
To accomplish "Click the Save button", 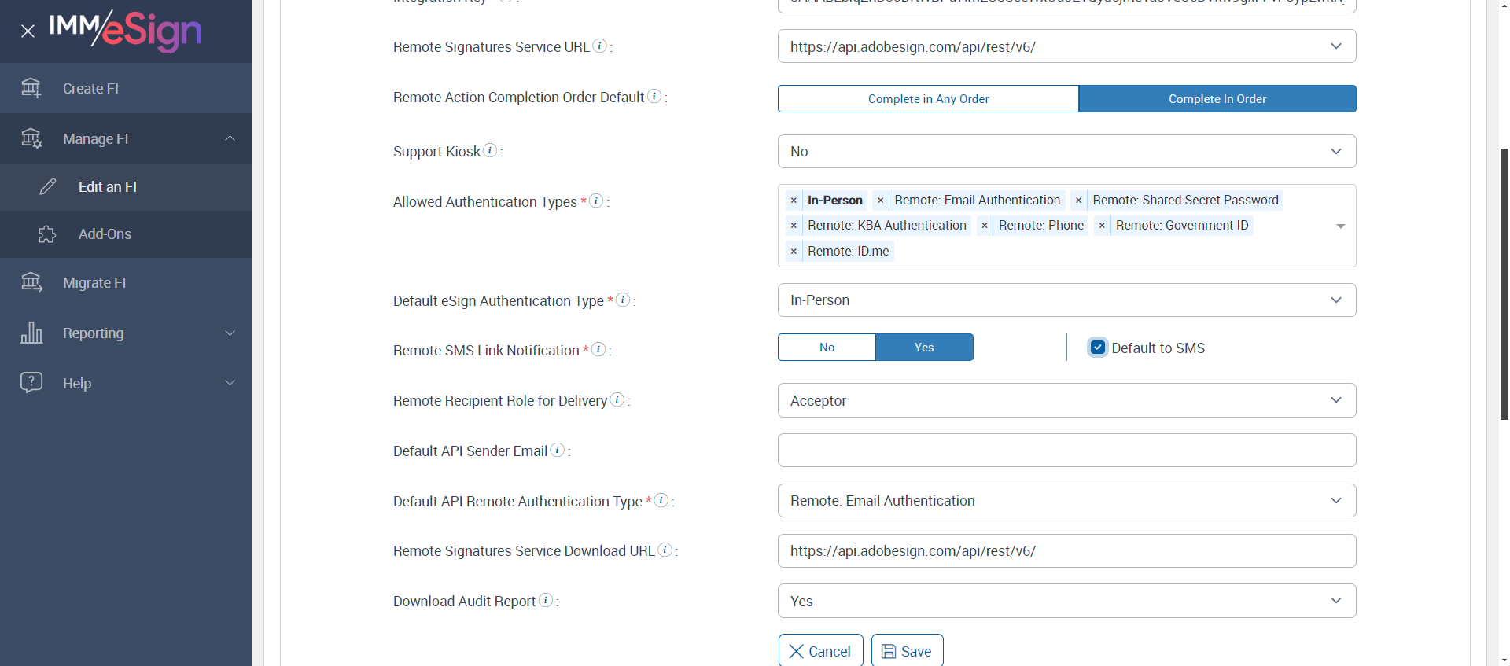I will pyautogui.click(x=907, y=651).
